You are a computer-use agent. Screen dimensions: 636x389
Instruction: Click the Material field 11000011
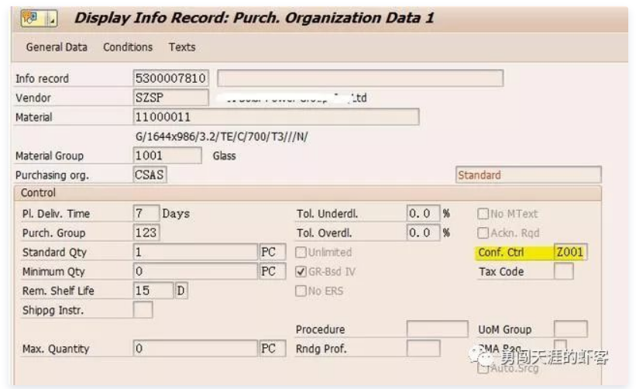(x=276, y=117)
